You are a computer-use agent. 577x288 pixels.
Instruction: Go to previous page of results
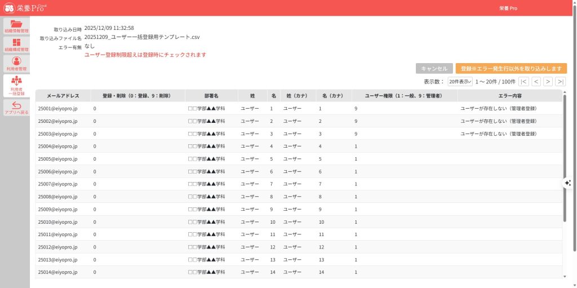[x=536, y=82]
